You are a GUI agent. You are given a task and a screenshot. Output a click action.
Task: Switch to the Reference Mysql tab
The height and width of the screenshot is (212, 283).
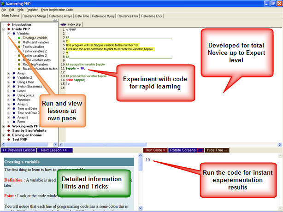pos(103,16)
